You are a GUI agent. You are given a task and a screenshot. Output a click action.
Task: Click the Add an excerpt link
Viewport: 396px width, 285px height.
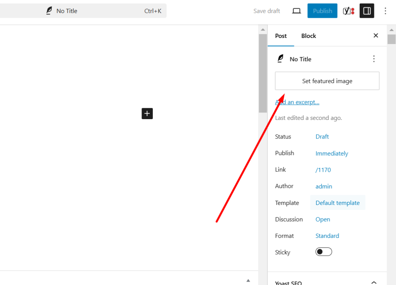tap(297, 102)
